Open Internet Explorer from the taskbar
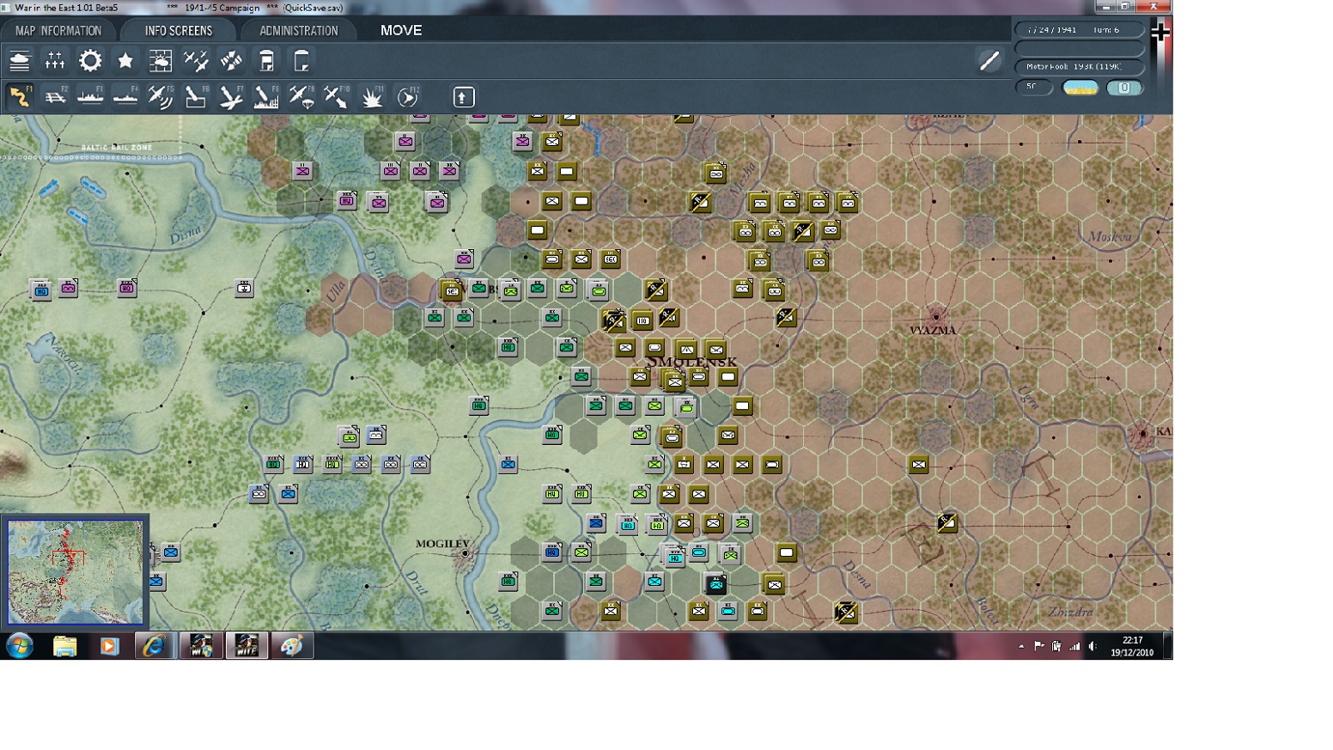The height and width of the screenshot is (750, 1333). 154,645
